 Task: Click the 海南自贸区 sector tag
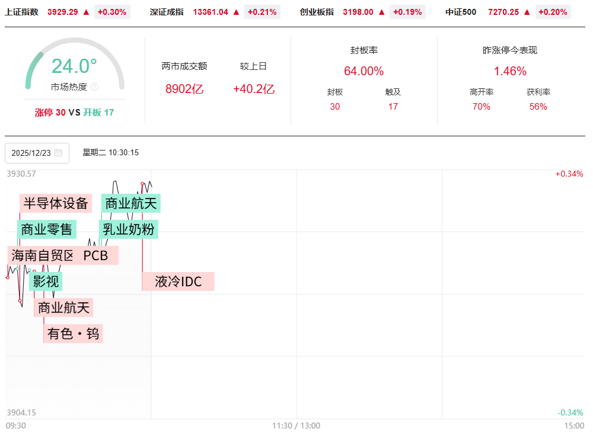[x=42, y=255]
